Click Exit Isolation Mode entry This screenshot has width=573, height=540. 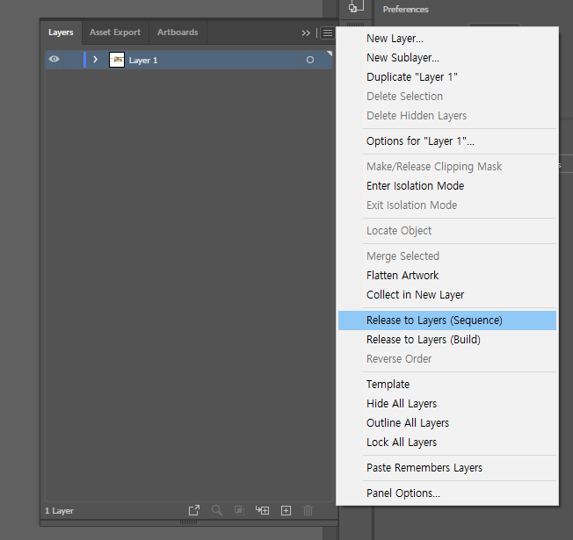pyautogui.click(x=447, y=205)
